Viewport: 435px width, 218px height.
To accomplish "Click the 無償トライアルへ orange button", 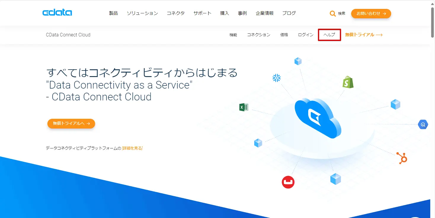I will click(71, 124).
